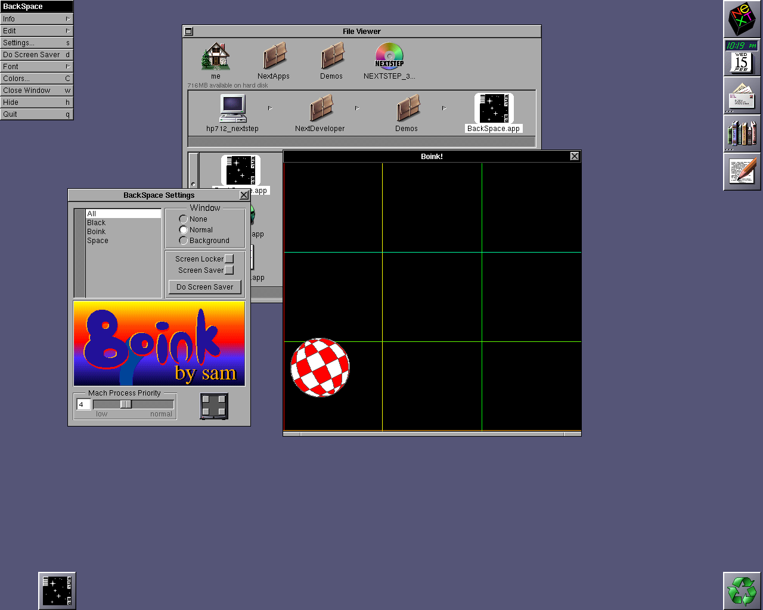Click the Boink! window resize bar
Screen dimensions: 763x610
click(x=432, y=434)
